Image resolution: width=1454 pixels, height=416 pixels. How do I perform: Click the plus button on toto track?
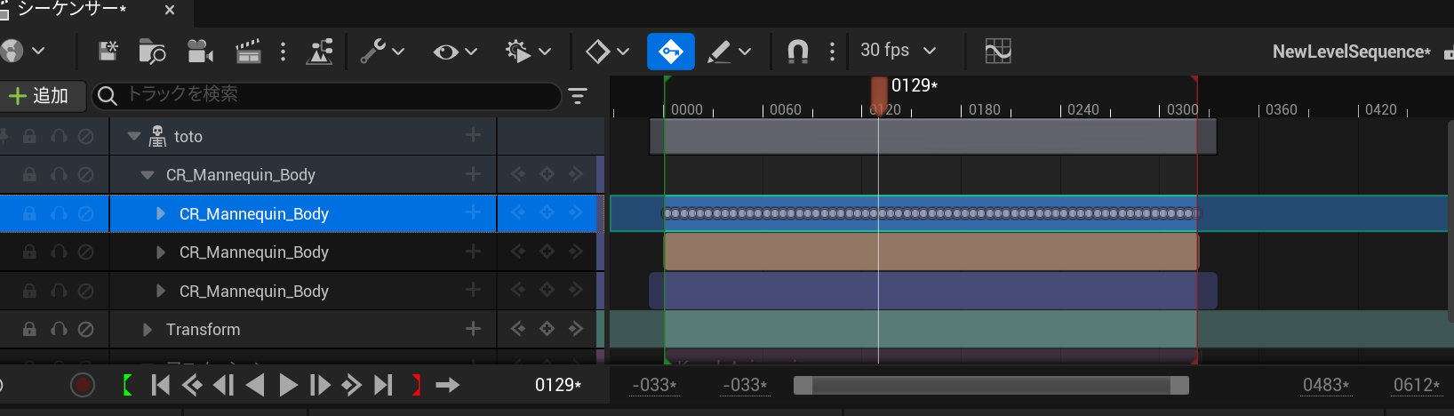pos(473,136)
